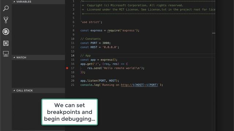
Task: Open the Remote Explorer monitor icon
Action: click(6, 54)
